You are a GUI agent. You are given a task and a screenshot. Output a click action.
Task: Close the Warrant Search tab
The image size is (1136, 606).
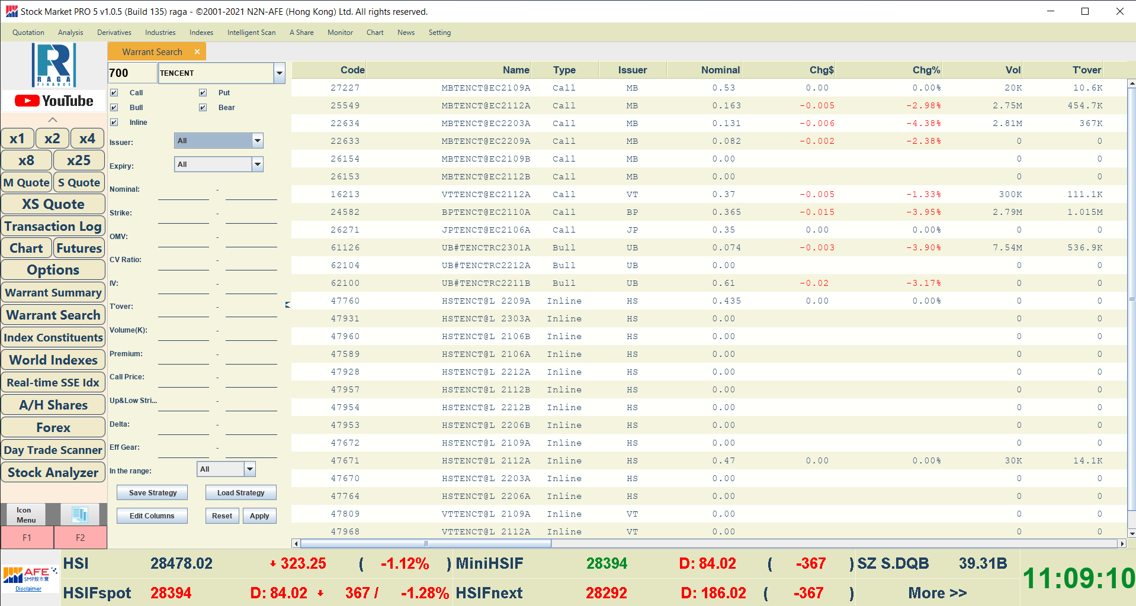coord(197,52)
